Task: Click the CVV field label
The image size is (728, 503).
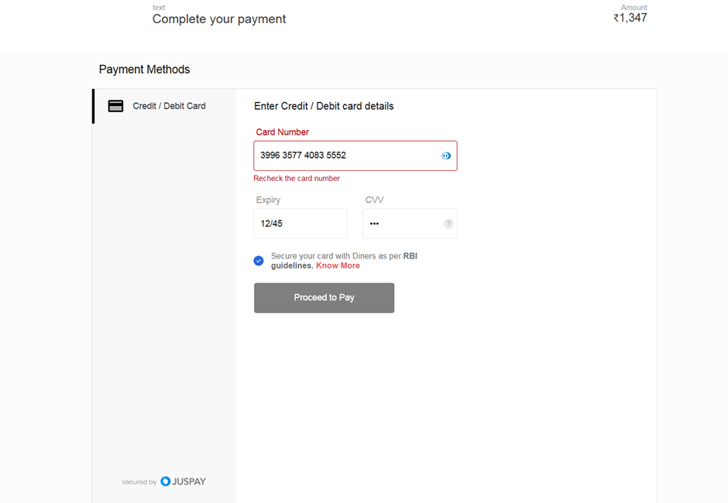Action: coord(374,200)
